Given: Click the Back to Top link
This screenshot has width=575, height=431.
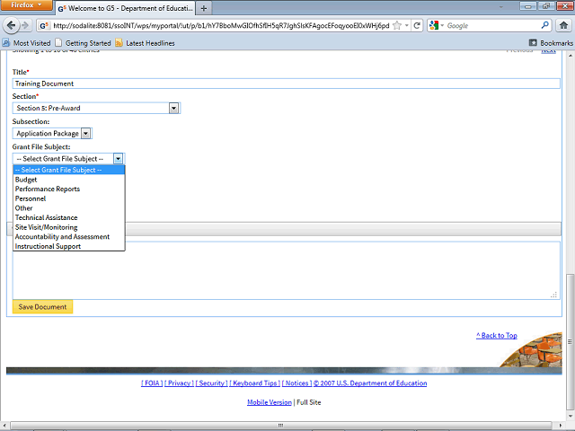Looking at the screenshot, I should [x=497, y=335].
